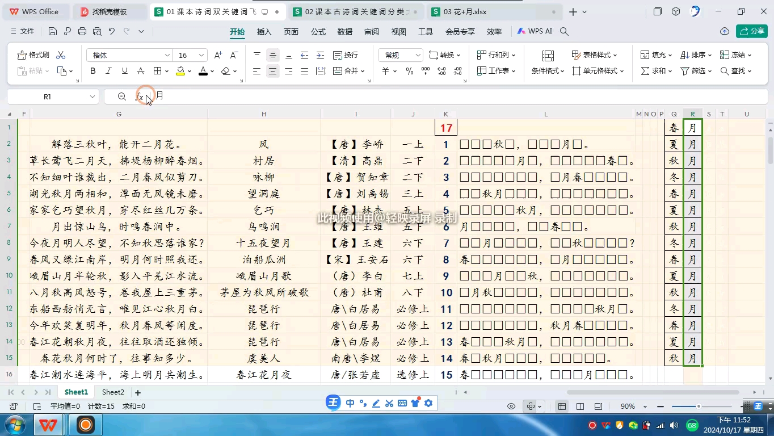
Task: Cut the selection with the scissors icon
Action: coord(61,55)
